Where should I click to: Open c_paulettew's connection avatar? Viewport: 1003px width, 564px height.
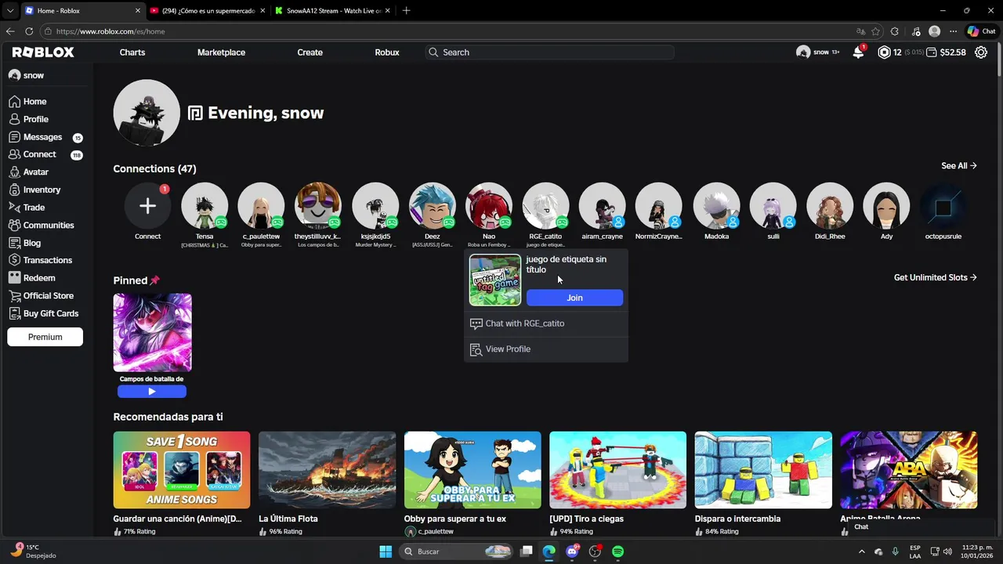[261, 206]
